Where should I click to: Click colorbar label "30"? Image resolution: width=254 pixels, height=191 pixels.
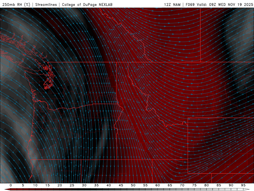coord(84,185)
